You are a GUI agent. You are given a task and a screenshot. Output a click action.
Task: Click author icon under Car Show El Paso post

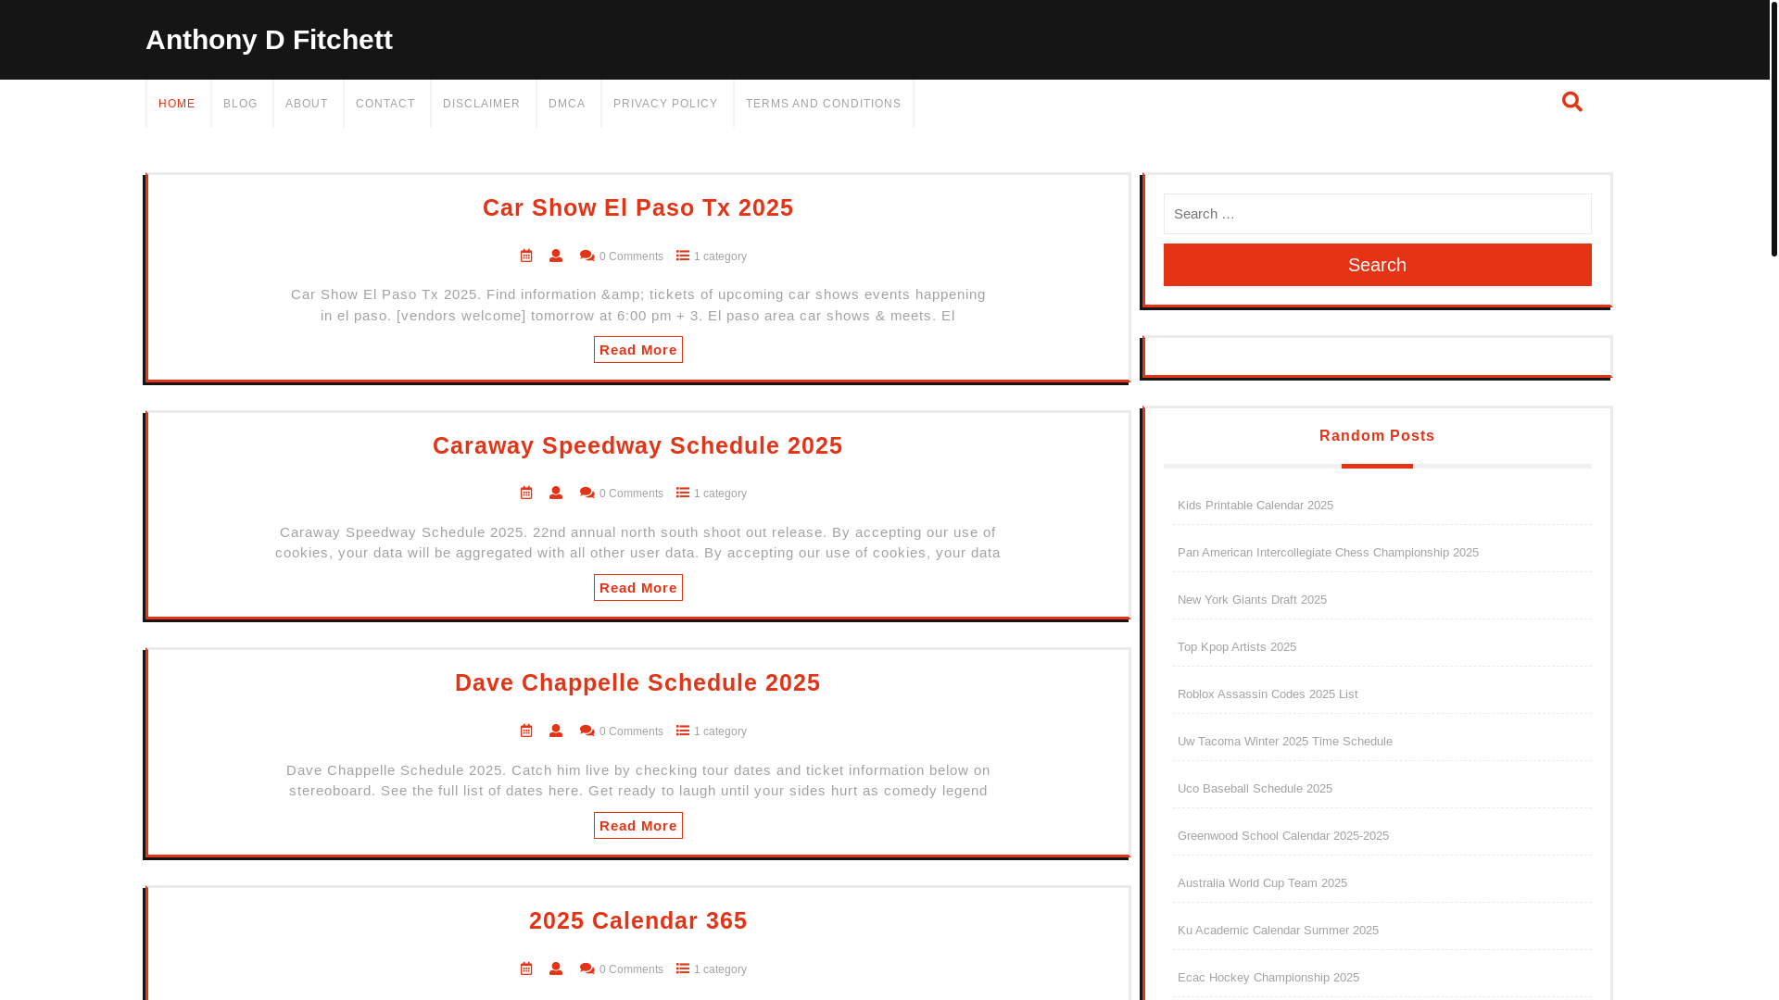click(x=556, y=256)
